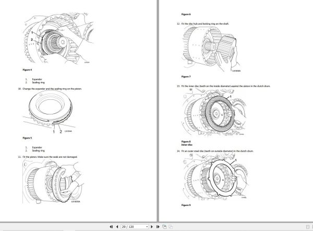Click the Figure 9 caption
Viewport: 313px width, 231px height.
[186, 205]
